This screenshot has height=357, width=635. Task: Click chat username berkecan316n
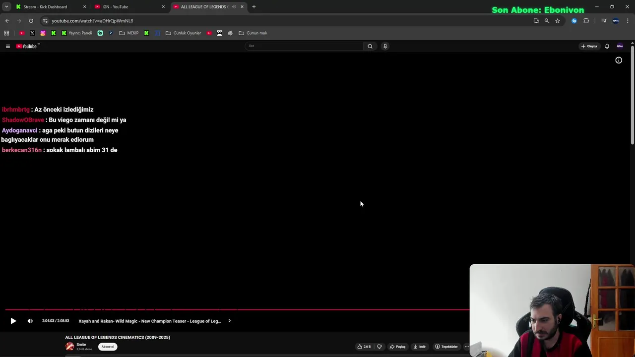coord(22,150)
